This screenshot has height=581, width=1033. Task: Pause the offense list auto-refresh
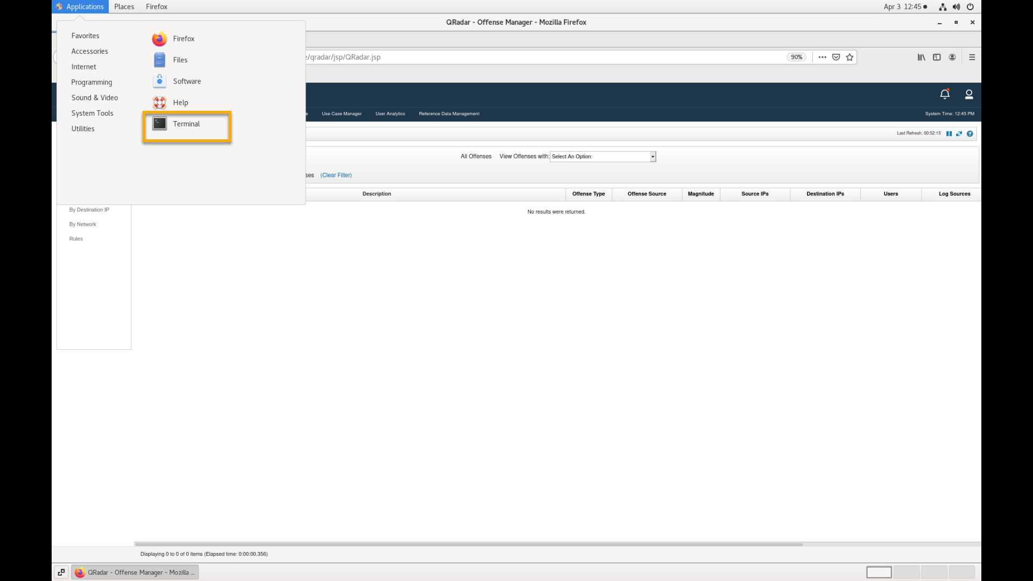pos(949,133)
